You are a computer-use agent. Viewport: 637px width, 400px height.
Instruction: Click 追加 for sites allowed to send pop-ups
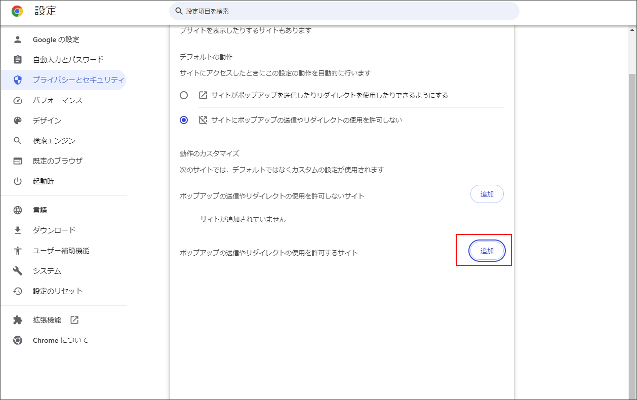487,250
